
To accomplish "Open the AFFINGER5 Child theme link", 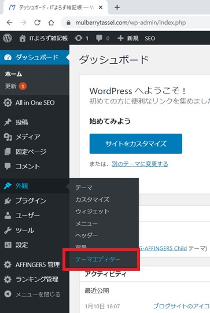I will click(163, 248).
